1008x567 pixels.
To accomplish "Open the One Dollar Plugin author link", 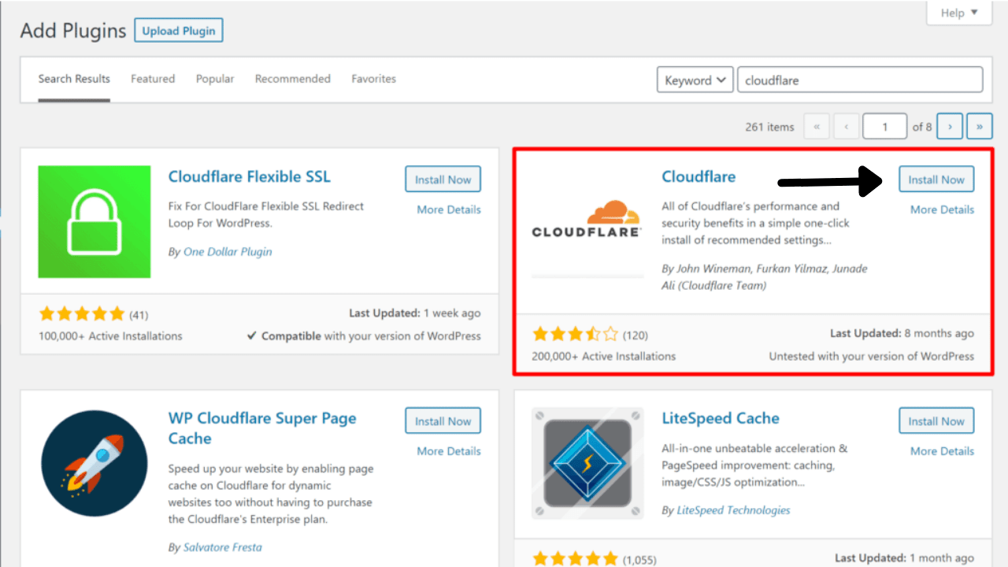I will pyautogui.click(x=228, y=252).
